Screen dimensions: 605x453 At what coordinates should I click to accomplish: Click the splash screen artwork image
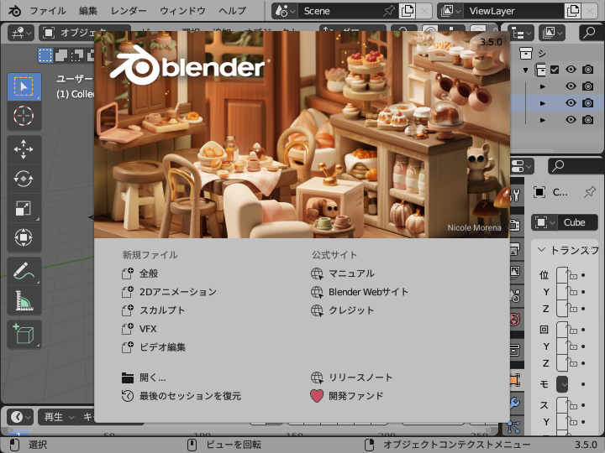pyautogui.click(x=302, y=134)
